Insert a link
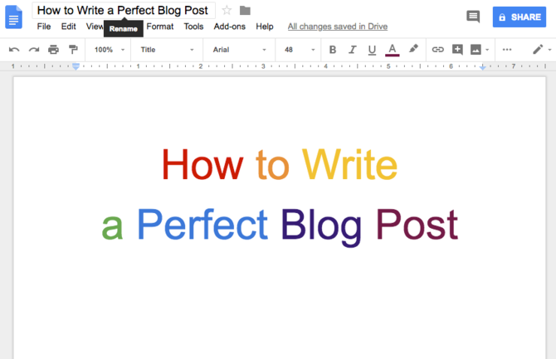This screenshot has height=359, width=556. (438, 50)
